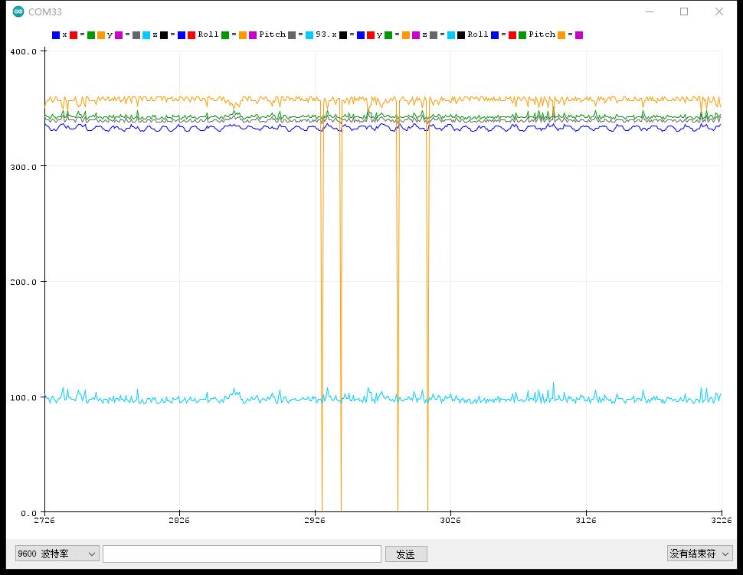This screenshot has width=743, height=575.
Task: Click the last magenta swatch in legend
Action: coord(579,35)
